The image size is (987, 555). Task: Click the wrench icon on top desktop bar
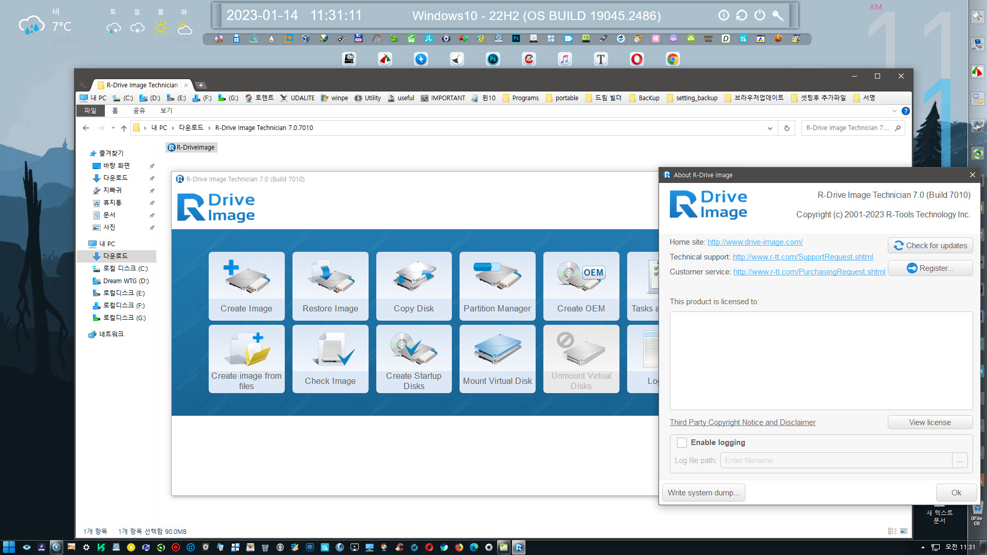[x=778, y=15]
